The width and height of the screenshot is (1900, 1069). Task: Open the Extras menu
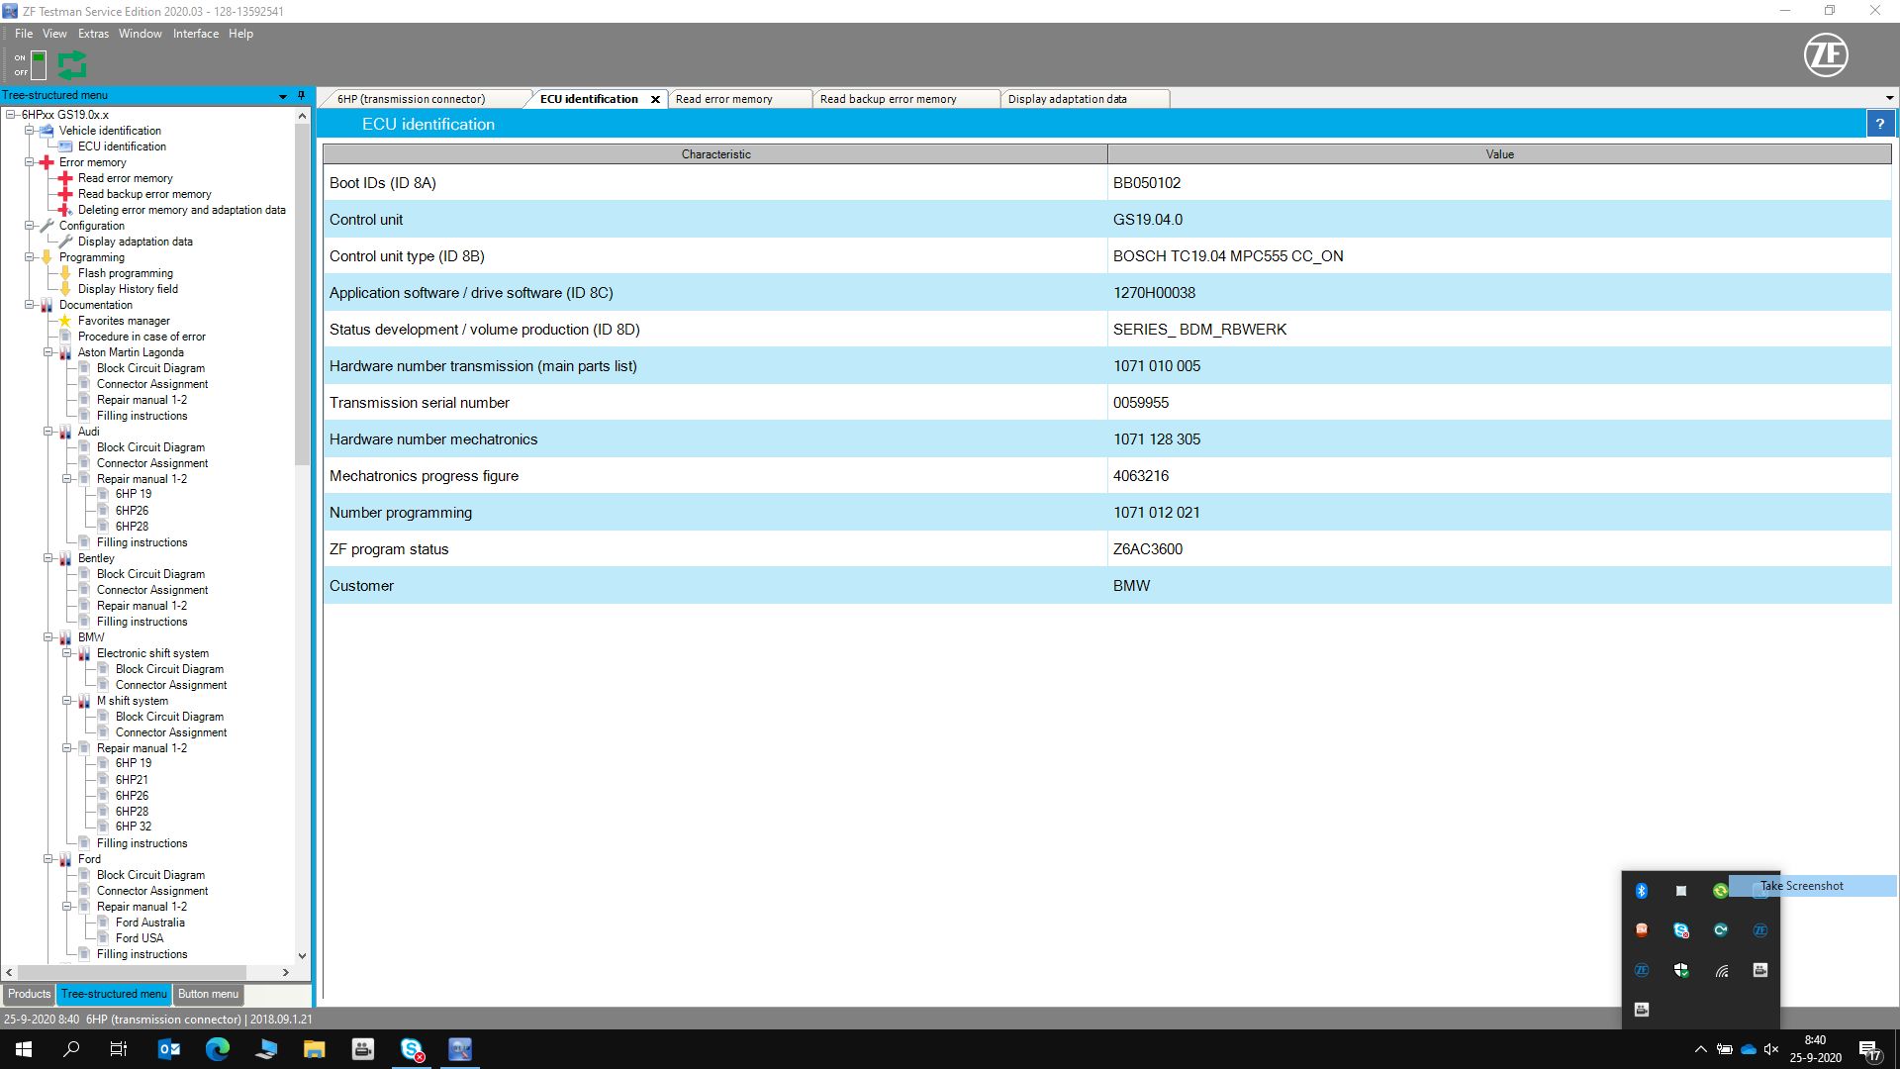tap(93, 34)
